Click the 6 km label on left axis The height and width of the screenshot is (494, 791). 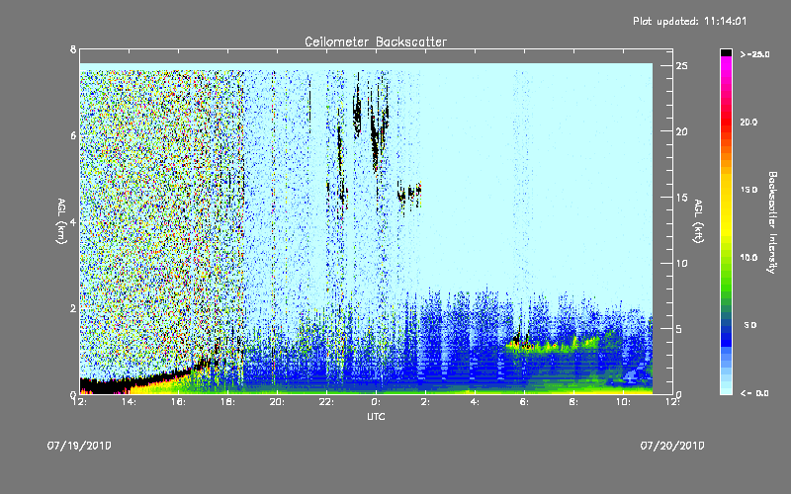pyautogui.click(x=73, y=135)
